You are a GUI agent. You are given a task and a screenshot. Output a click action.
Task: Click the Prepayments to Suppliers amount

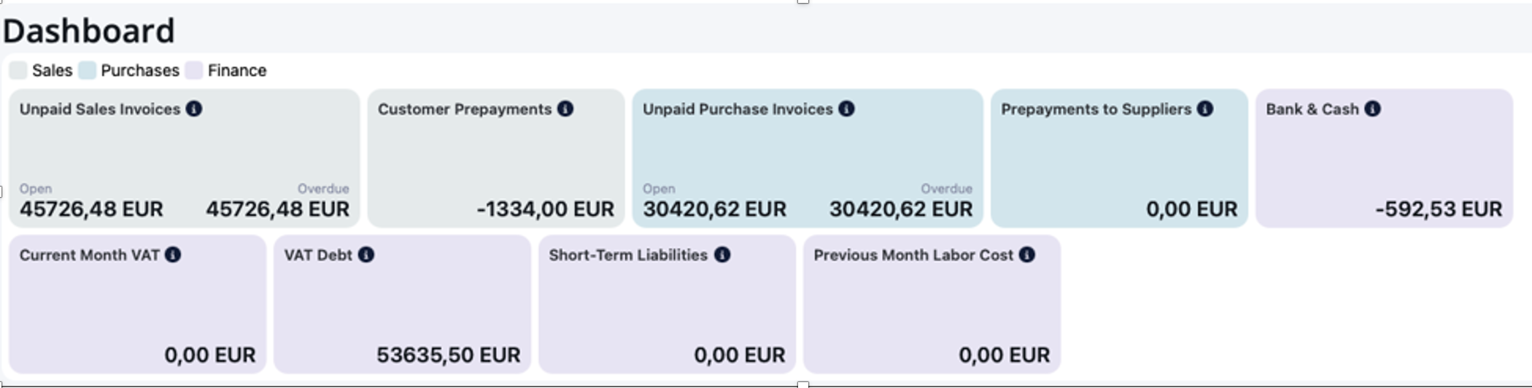[x=1191, y=209]
